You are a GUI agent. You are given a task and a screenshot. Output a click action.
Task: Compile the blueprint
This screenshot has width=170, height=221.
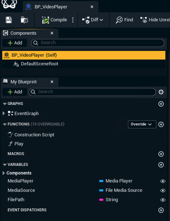[54, 20]
